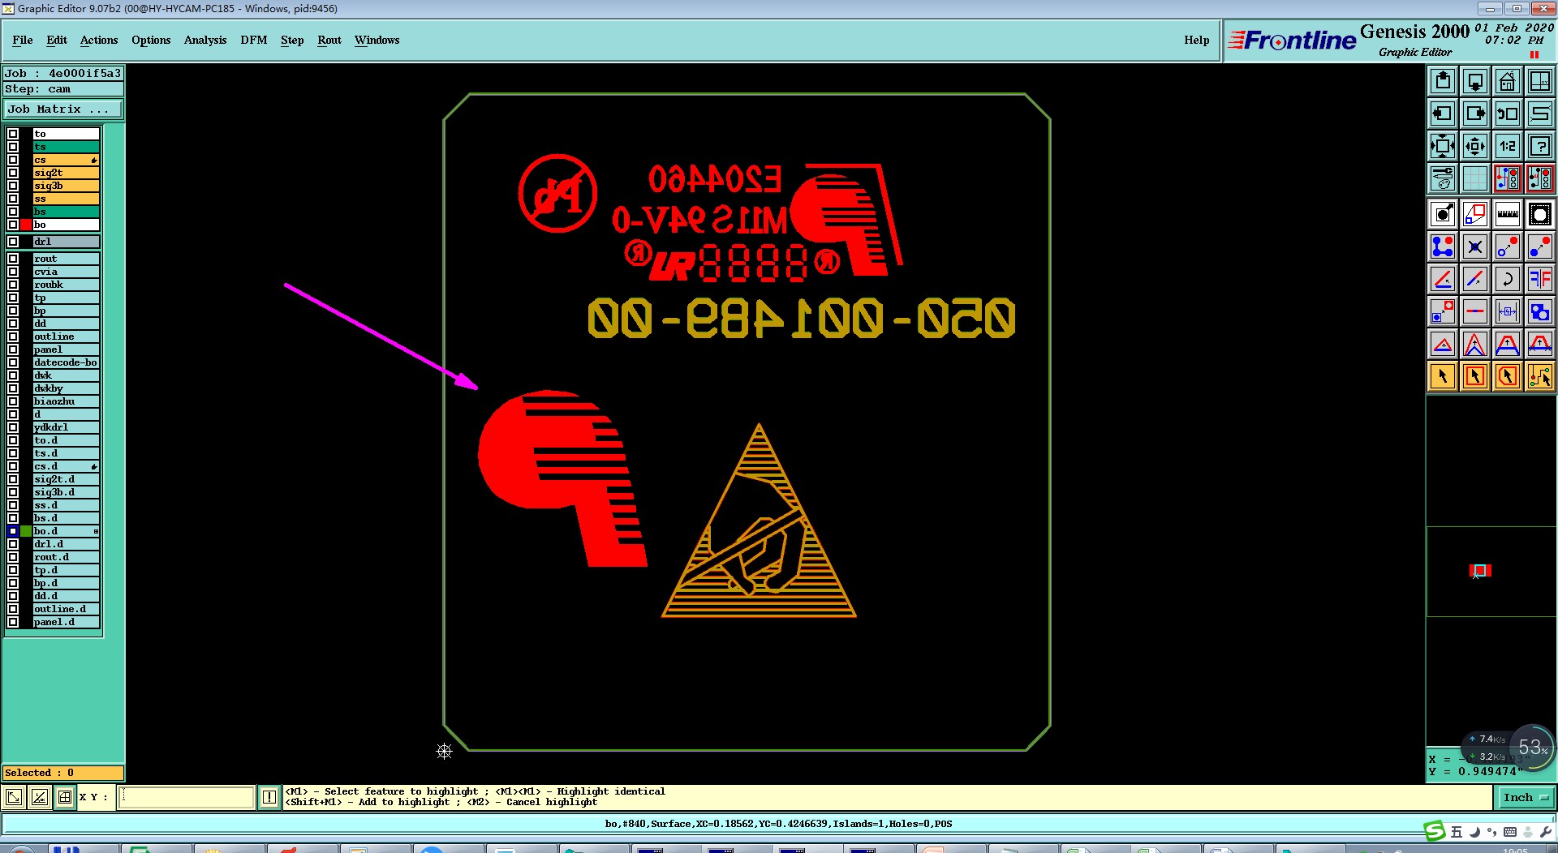1558x853 pixels.
Task: Toggle display checkbox for layer to
Action: 13,134
